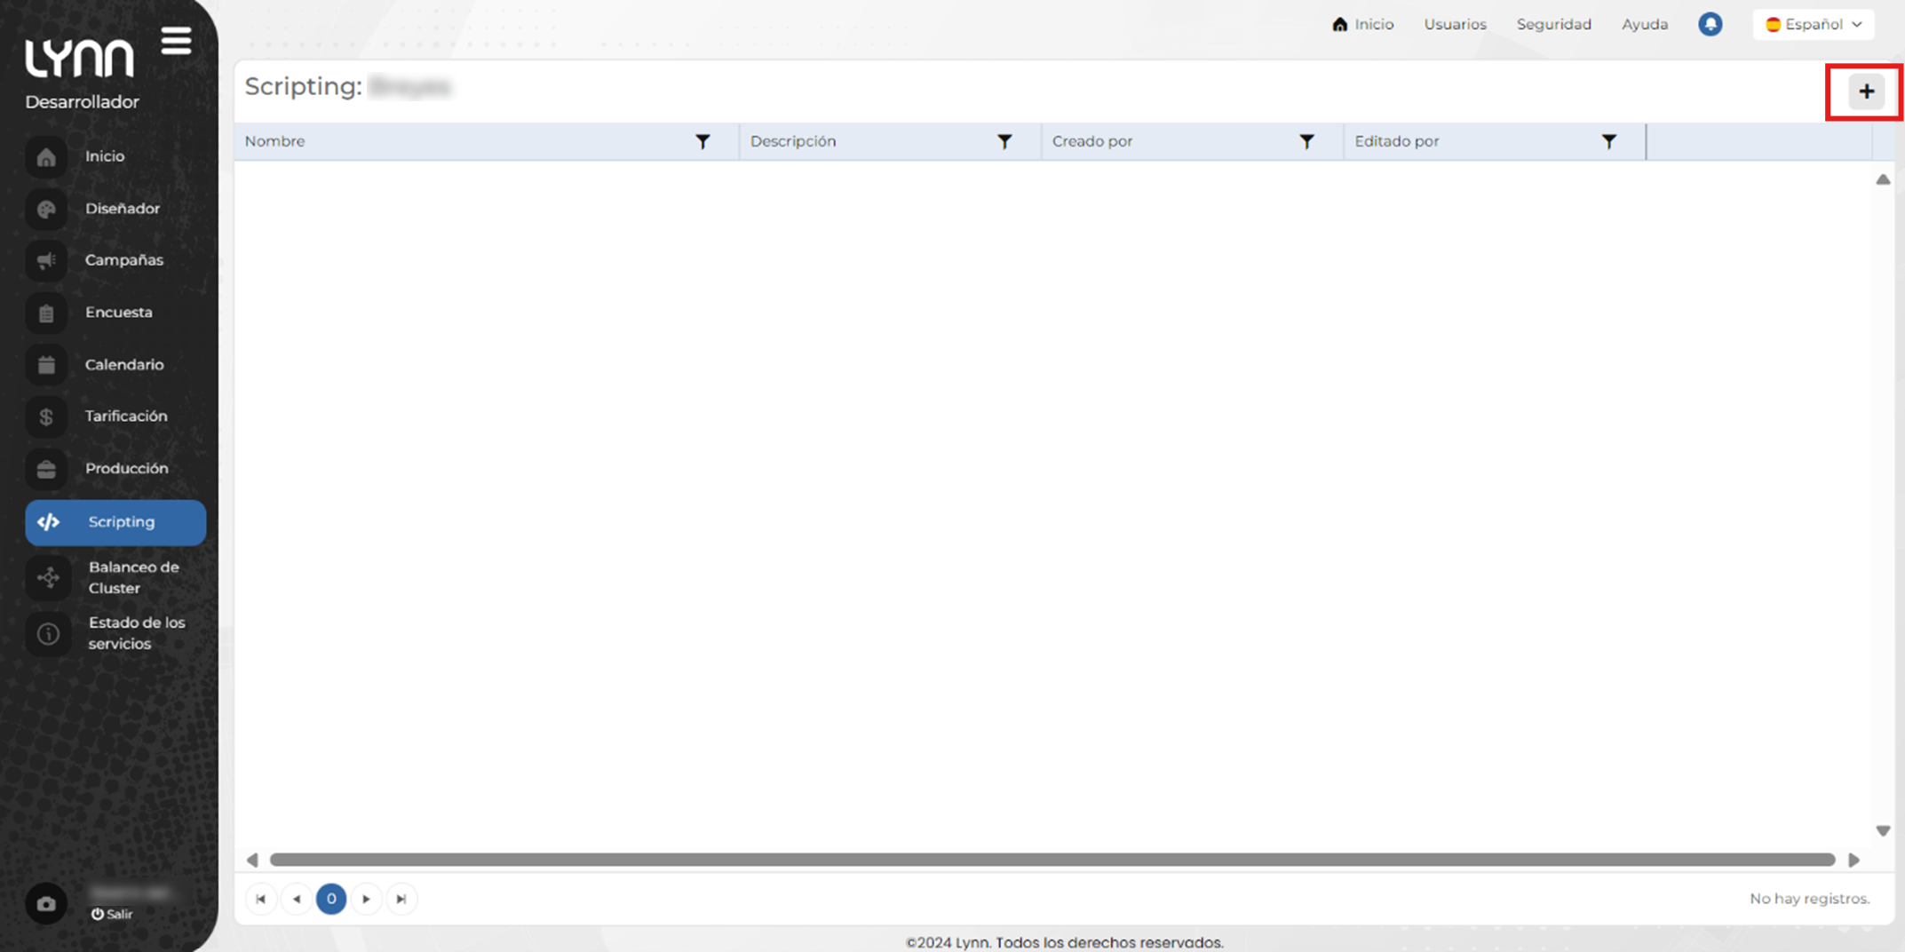Select Scripting in the sidebar
Viewport: 1905px width, 952px height.
pos(115,522)
